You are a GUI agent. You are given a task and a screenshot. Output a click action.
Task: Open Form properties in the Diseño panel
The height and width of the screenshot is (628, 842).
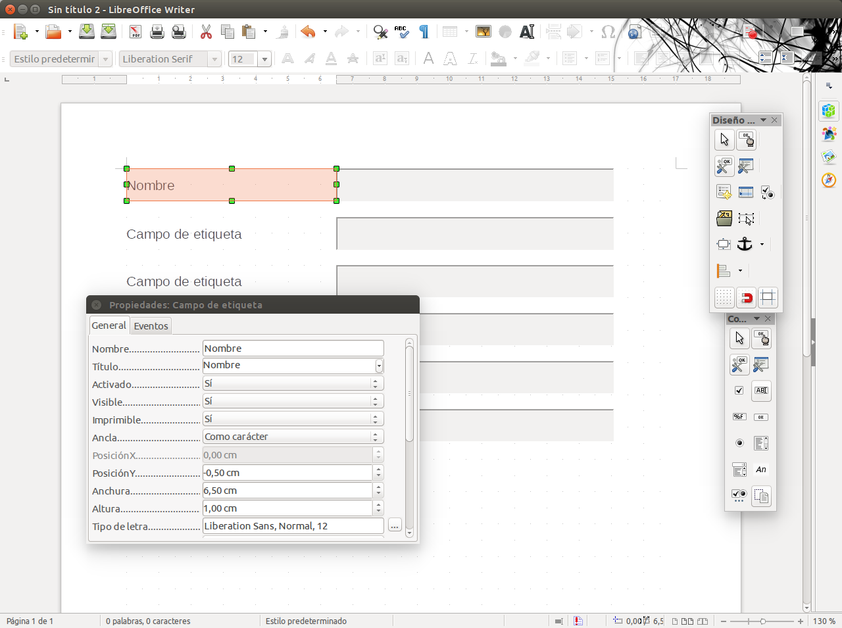[745, 166]
